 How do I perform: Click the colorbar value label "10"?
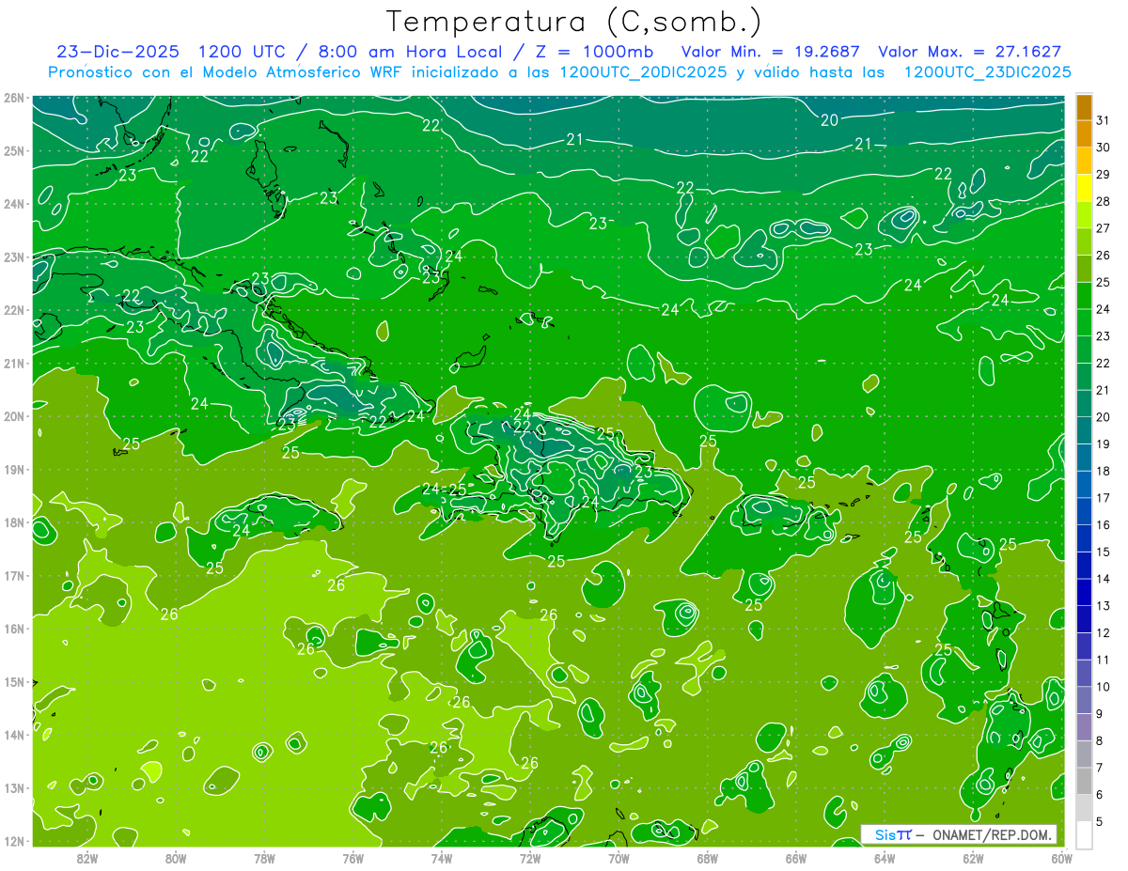point(1104,686)
